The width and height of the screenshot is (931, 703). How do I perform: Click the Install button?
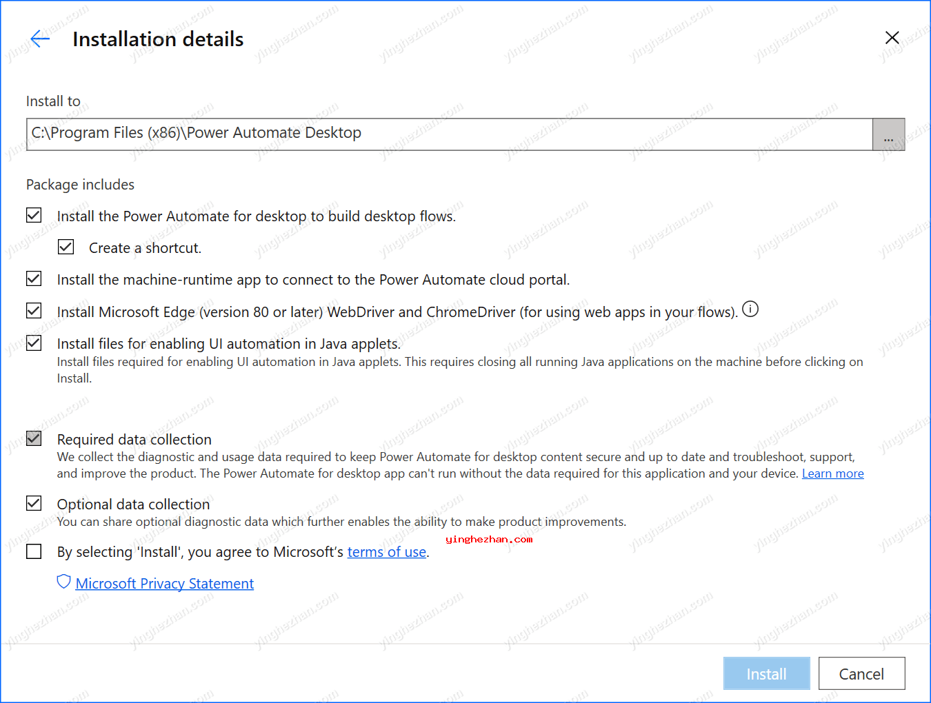coord(766,673)
